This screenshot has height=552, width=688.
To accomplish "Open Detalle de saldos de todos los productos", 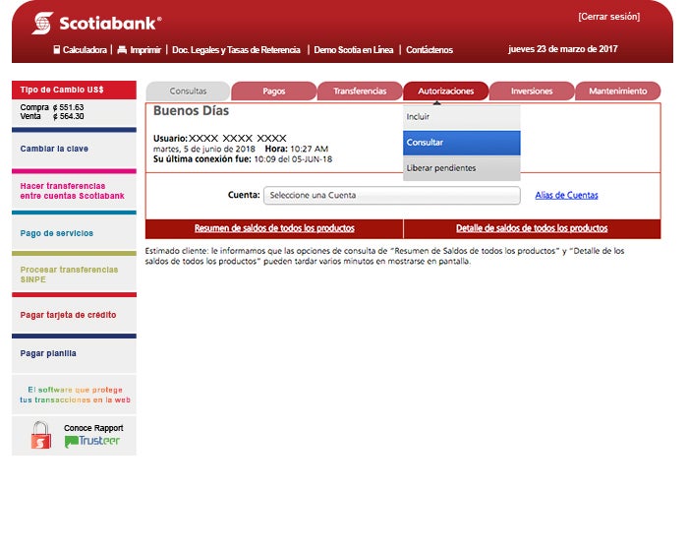I will 532,228.
